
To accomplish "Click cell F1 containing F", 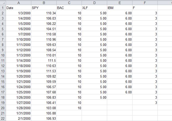I will (145, 8).
